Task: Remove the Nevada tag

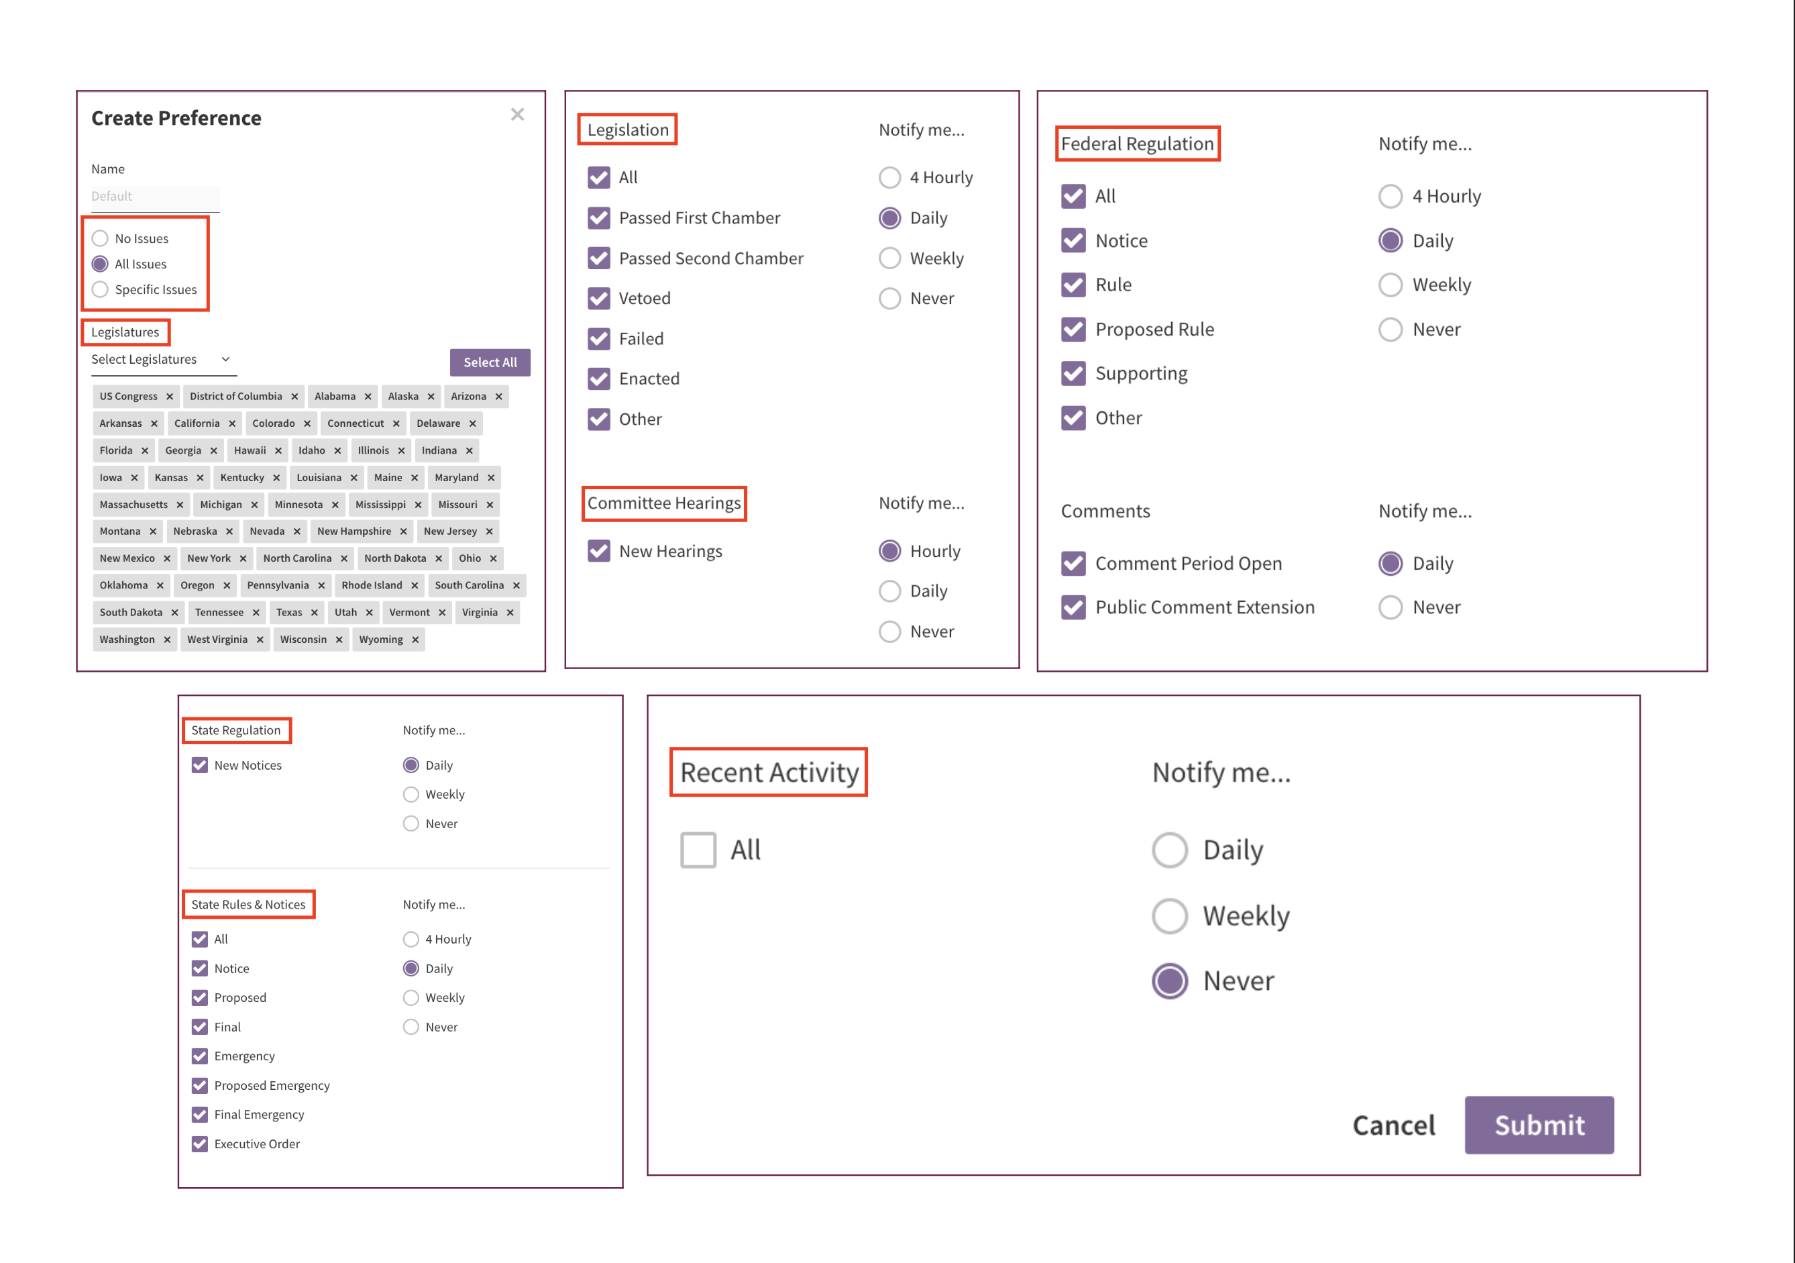Action: click(x=297, y=531)
